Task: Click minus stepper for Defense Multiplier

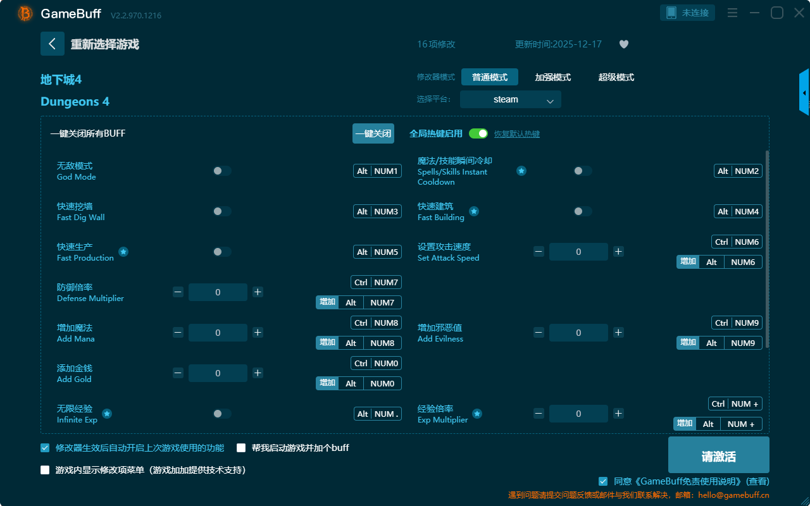Action: [x=178, y=292]
